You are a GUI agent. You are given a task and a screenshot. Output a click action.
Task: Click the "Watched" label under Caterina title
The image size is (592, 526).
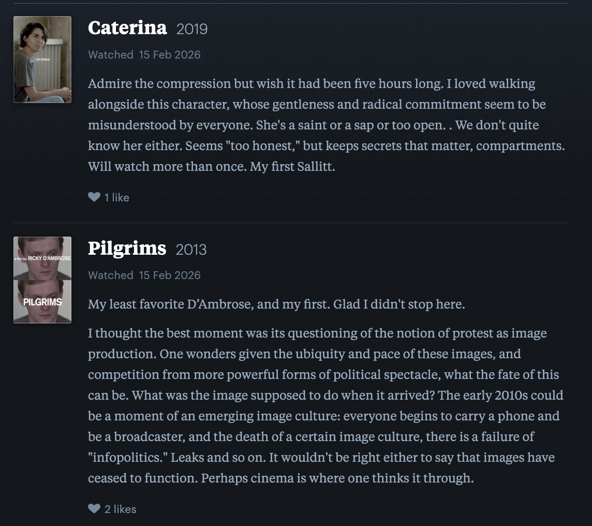click(111, 55)
